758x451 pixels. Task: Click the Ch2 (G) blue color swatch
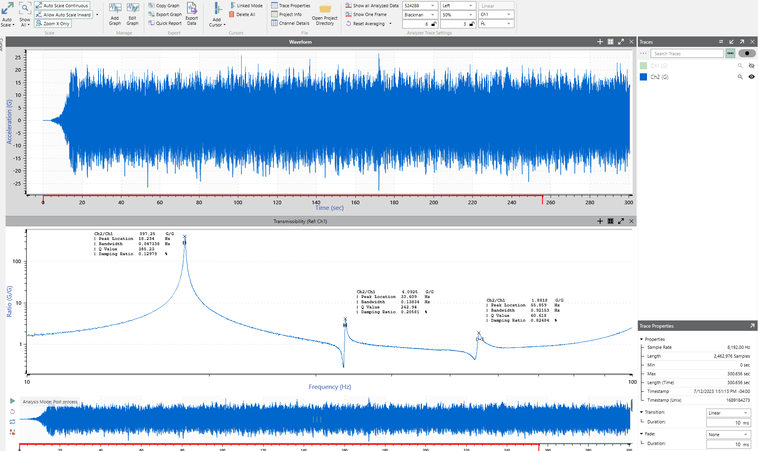pyautogui.click(x=643, y=77)
